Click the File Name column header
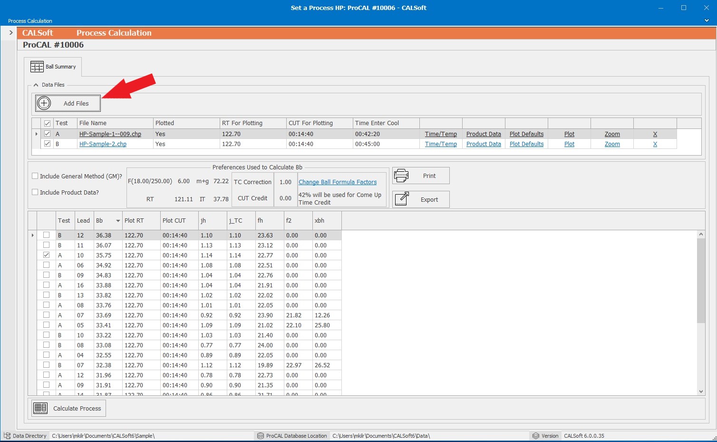 tap(115, 123)
